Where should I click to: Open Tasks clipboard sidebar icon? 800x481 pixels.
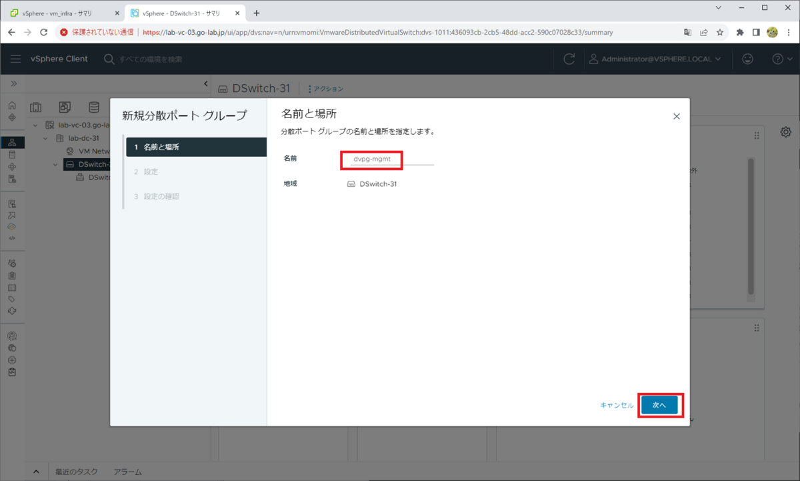point(12,275)
